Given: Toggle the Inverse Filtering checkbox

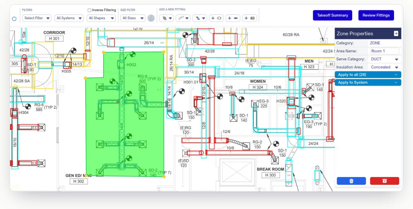Looking at the screenshot, I should (x=89, y=10).
